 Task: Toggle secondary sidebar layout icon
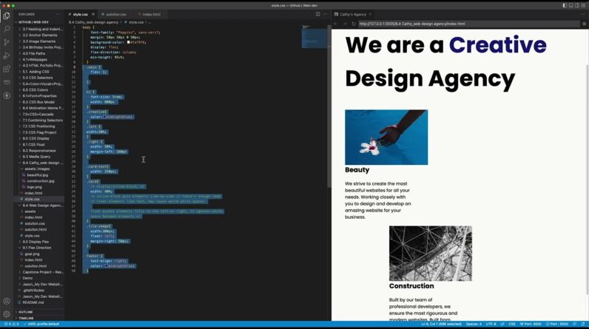point(577,5)
